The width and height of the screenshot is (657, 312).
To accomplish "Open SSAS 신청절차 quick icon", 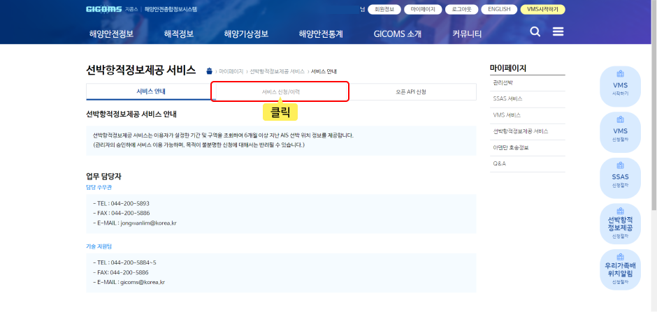I will click(x=620, y=179).
